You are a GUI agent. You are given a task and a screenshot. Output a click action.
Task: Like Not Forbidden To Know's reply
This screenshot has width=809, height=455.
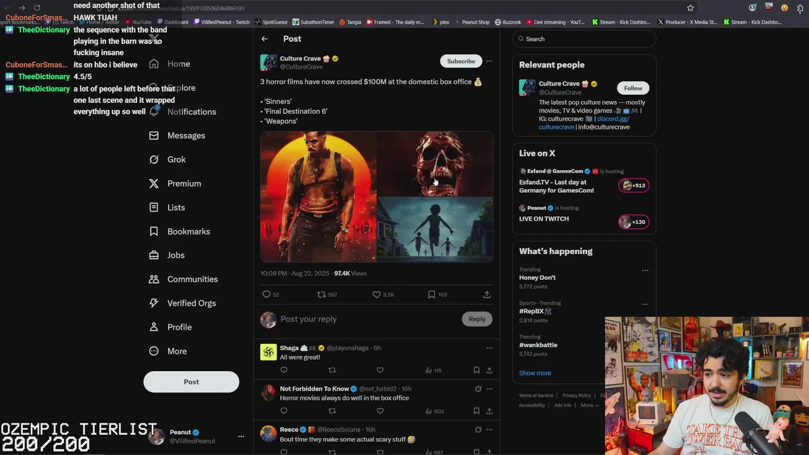coord(380,411)
